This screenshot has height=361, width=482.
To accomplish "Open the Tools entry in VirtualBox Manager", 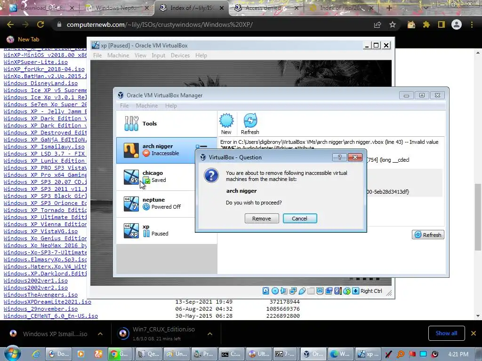I will pyautogui.click(x=167, y=124).
